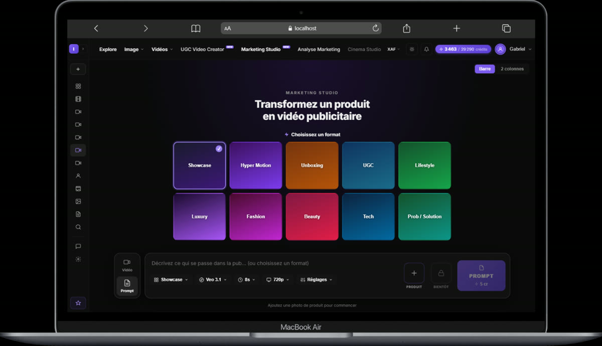Select the Fashion format card
The width and height of the screenshot is (602, 346).
[x=256, y=217]
